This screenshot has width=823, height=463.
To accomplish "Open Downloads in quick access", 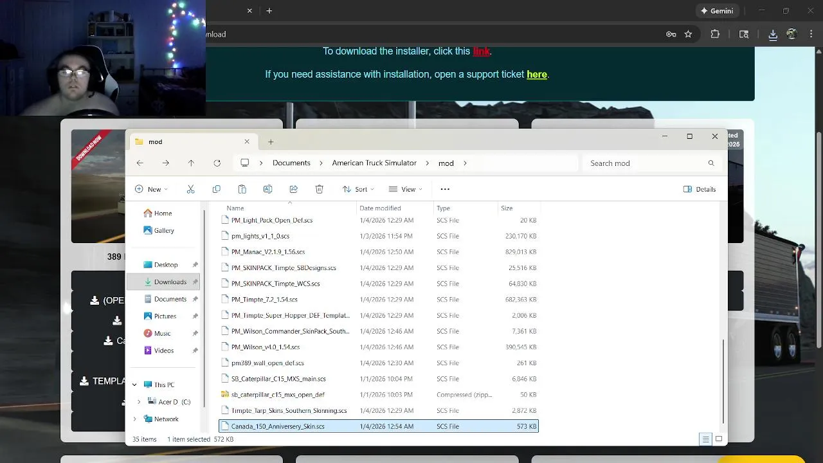I will pos(163,282).
